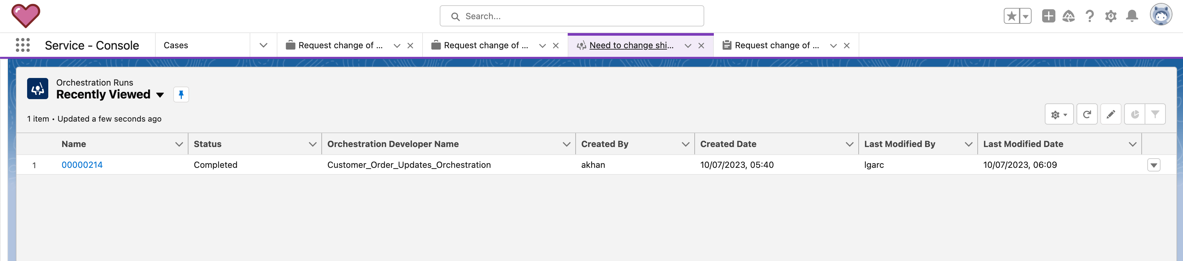Open orchestration run 00000214 link
Screen dimensions: 1183x261
pos(82,165)
